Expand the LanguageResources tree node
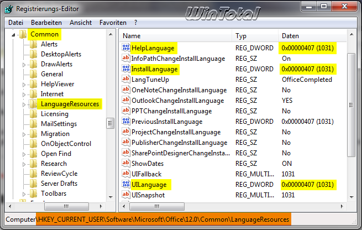The width and height of the screenshot is (362, 230). [x=24, y=104]
